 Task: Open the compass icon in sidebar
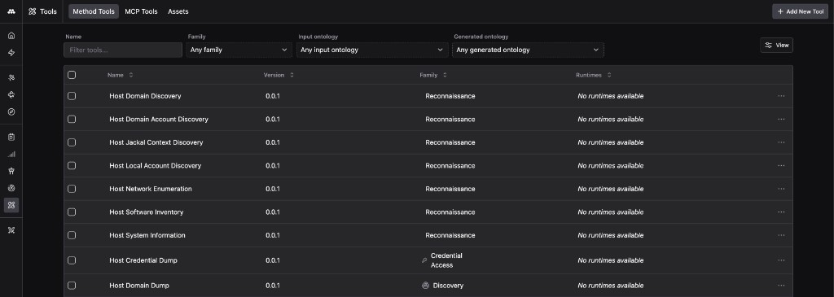point(11,111)
